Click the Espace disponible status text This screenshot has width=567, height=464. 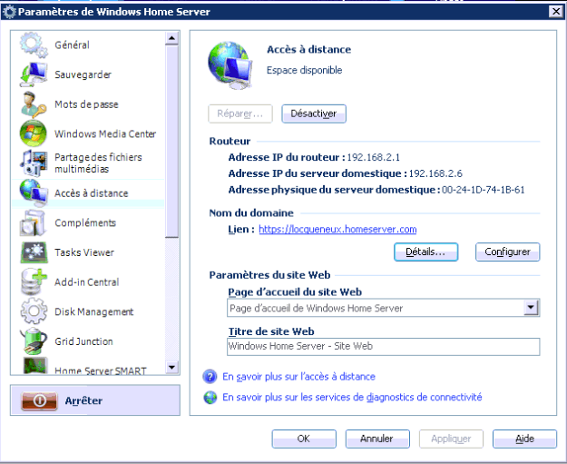(305, 70)
